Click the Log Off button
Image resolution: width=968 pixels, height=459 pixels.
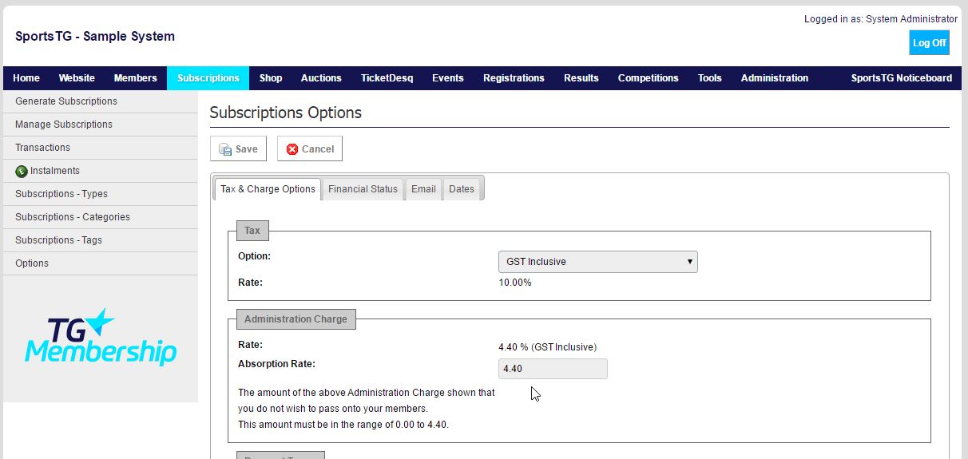point(929,43)
